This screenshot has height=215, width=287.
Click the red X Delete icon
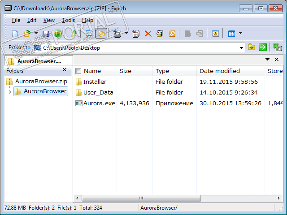coord(148,34)
